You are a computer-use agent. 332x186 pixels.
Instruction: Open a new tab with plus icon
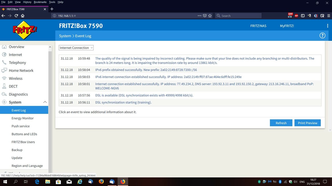pyautogui.click(x=52, y=9)
